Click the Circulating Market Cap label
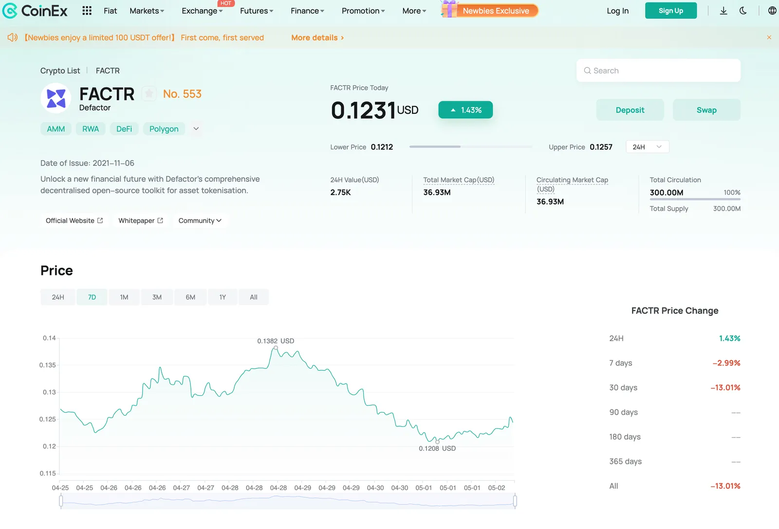This screenshot has width=779, height=529. pos(572,184)
